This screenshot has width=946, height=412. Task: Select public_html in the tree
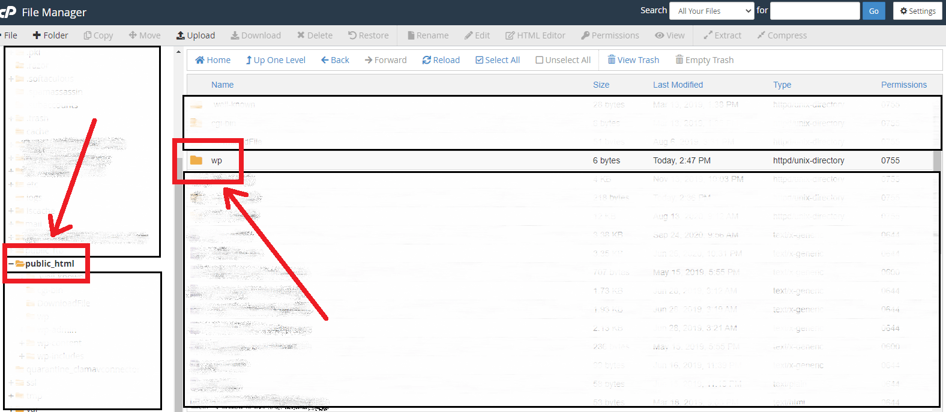click(x=50, y=264)
